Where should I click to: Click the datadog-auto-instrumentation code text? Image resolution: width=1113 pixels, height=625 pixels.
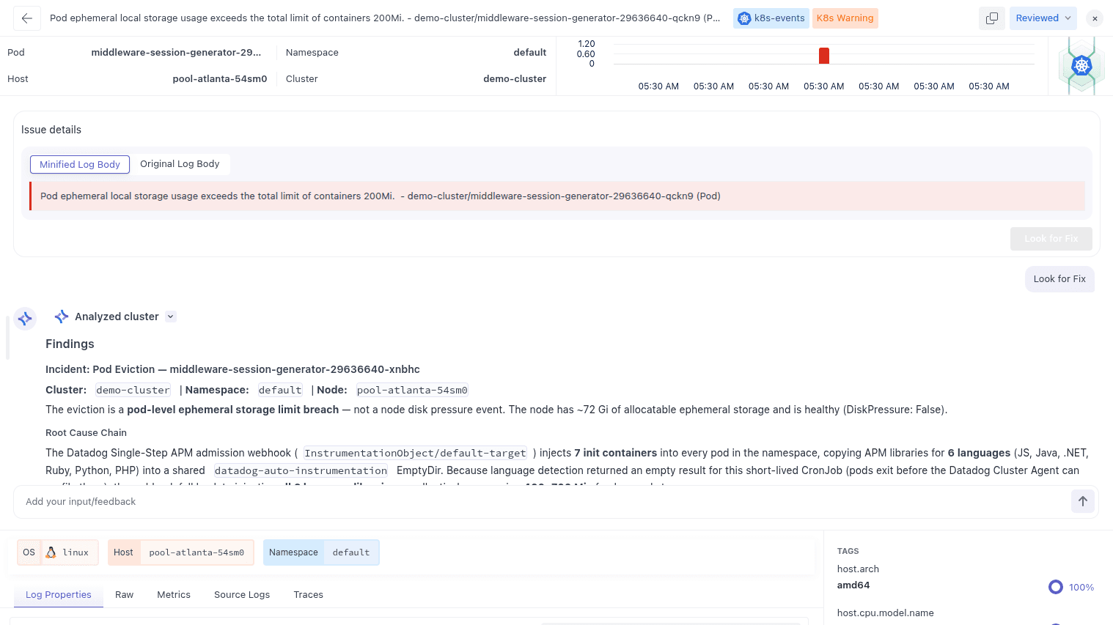[x=301, y=471]
